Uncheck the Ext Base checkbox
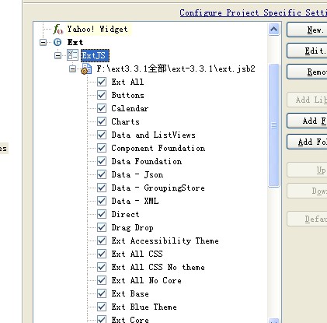The width and height of the screenshot is (327, 323). [x=102, y=293]
